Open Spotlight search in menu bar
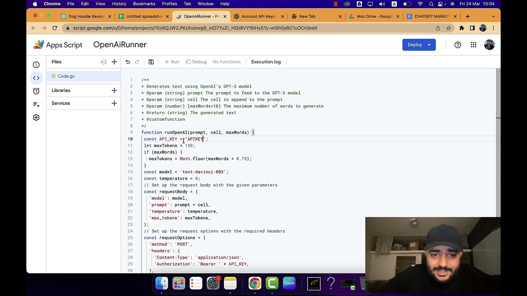 click(x=431, y=4)
